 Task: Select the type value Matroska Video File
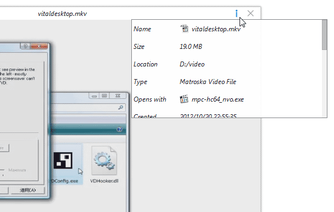point(208,82)
